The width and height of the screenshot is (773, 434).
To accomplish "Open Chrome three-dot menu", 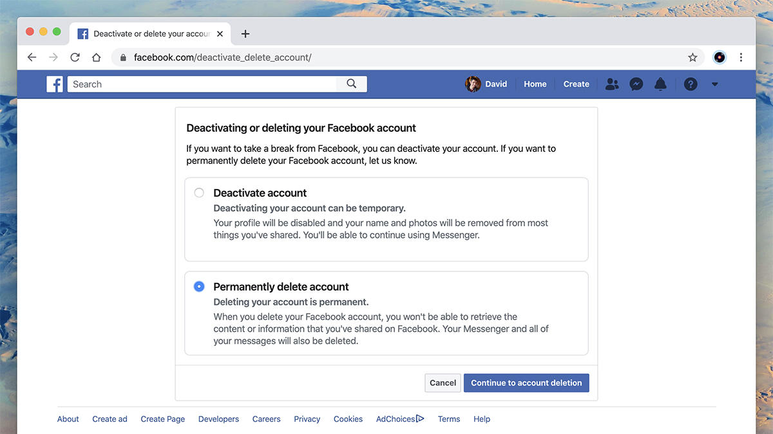I will pos(741,57).
